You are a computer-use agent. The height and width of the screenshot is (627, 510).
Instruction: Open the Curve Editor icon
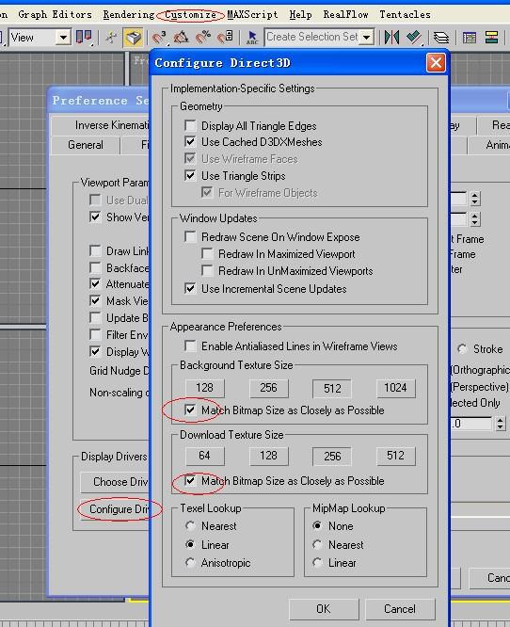470,38
